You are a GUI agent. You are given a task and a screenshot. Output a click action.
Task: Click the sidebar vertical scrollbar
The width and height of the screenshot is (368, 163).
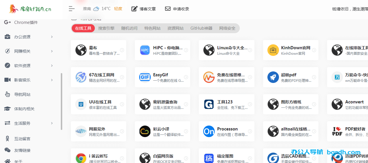click(x=61, y=101)
